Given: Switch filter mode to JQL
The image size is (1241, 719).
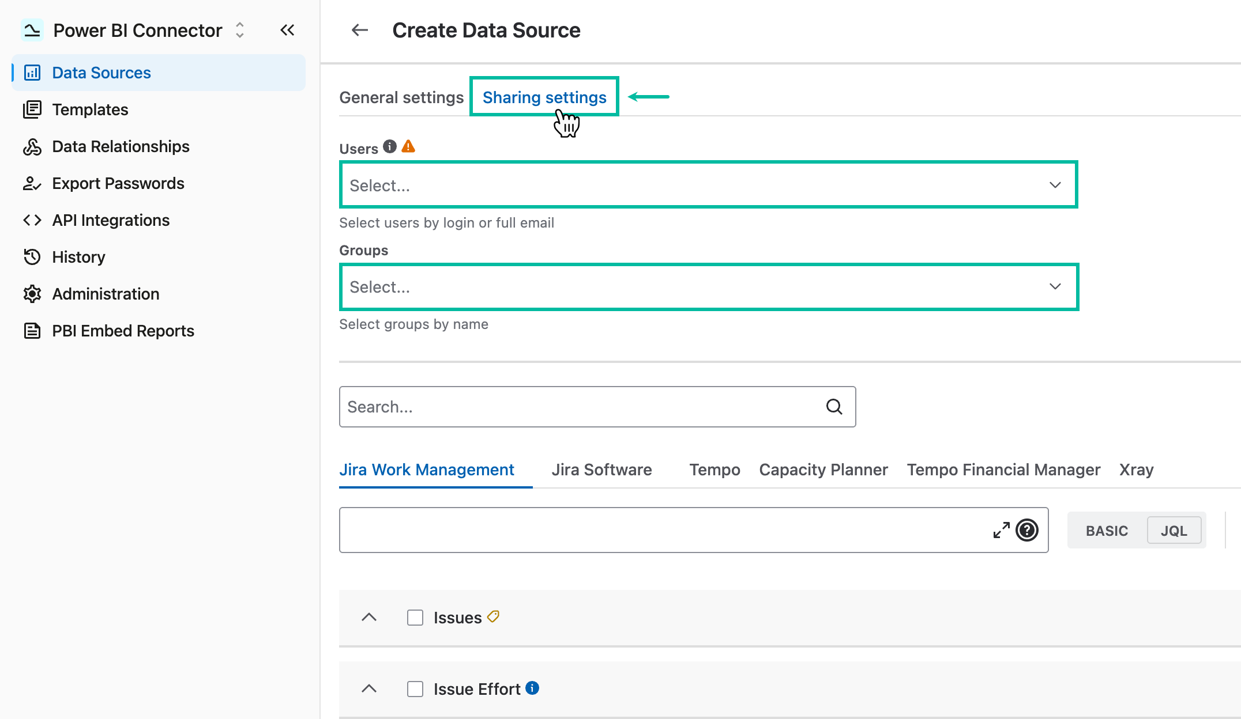Looking at the screenshot, I should pyautogui.click(x=1174, y=531).
